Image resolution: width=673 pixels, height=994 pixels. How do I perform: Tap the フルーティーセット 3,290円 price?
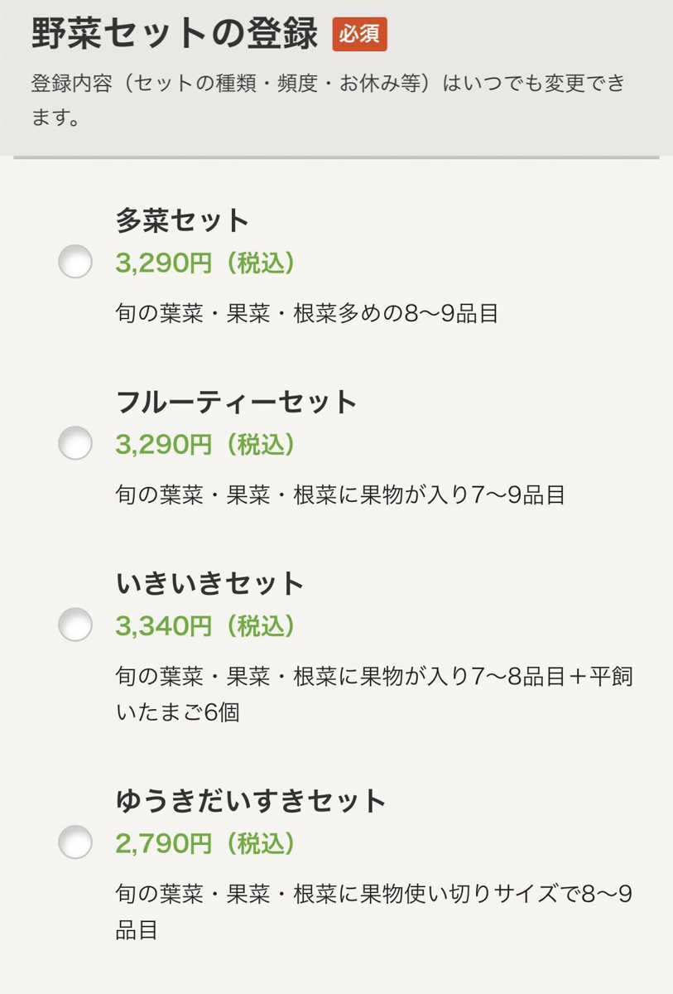[x=205, y=445]
